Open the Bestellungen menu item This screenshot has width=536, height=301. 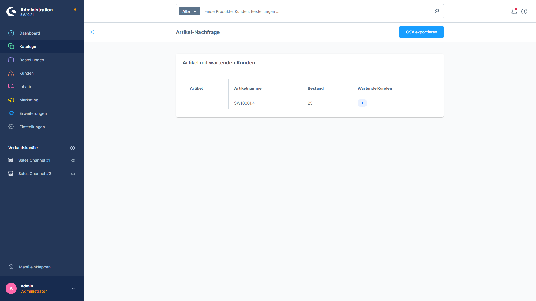pos(42,60)
